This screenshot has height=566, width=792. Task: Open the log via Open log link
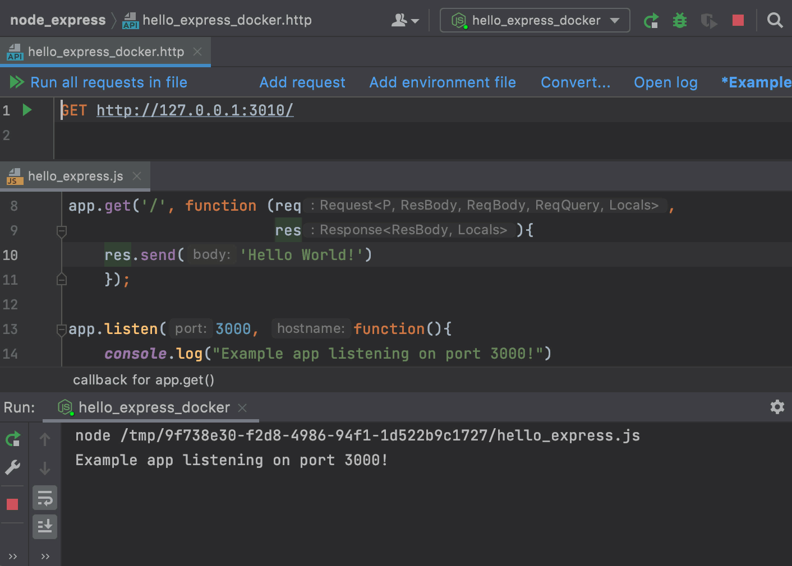coord(665,82)
